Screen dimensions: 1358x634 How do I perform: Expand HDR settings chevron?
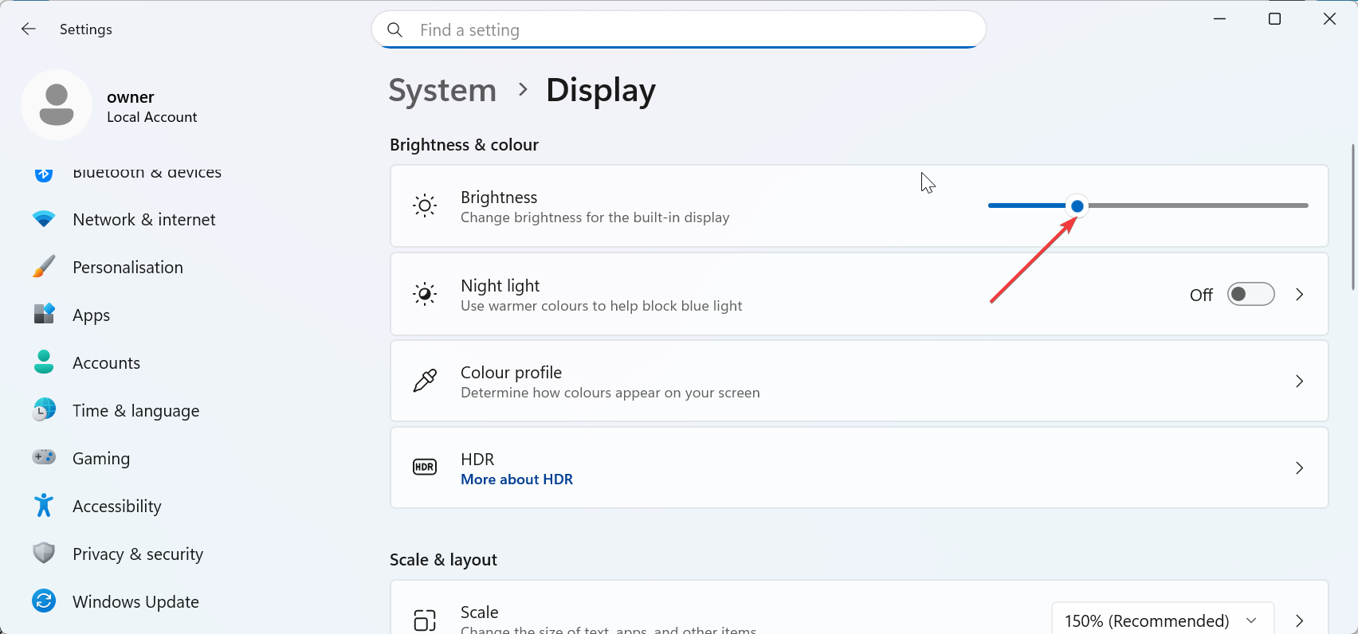1300,468
